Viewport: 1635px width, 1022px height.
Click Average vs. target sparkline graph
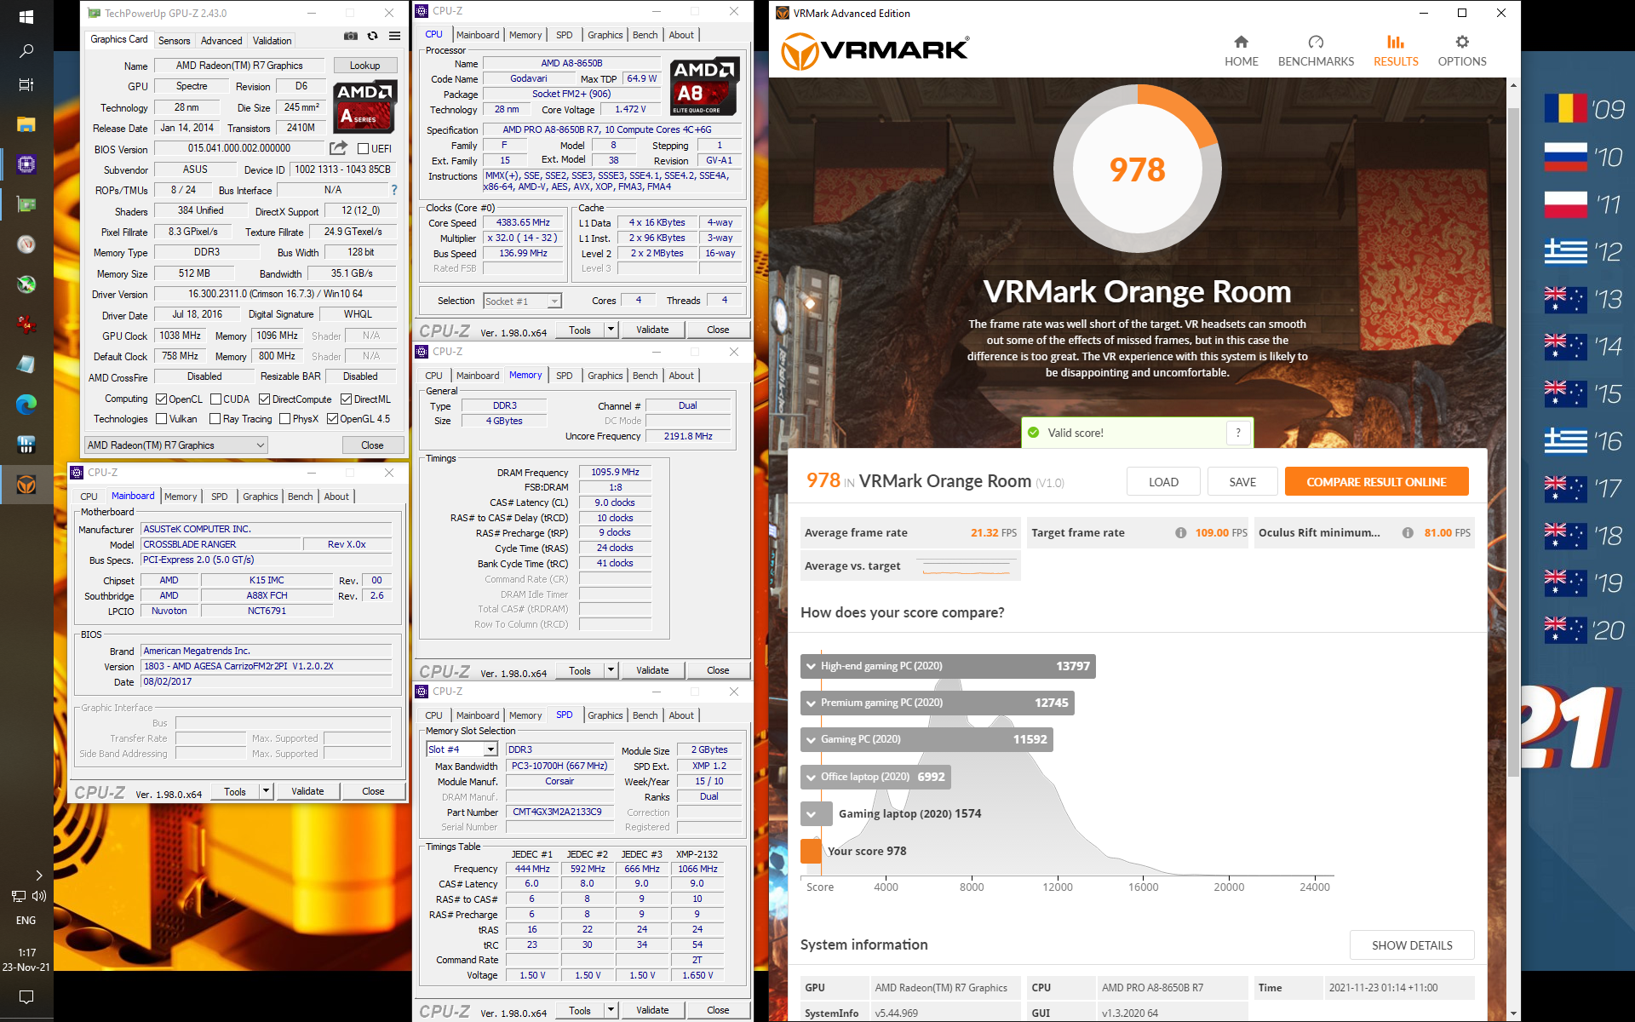[x=968, y=566]
